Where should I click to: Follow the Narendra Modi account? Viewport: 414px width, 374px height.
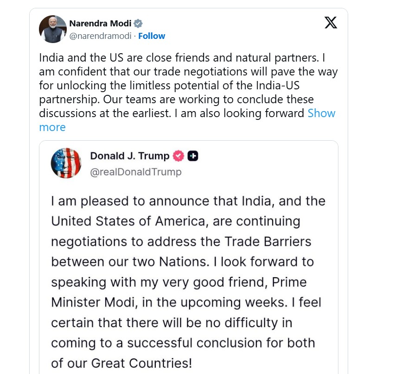(152, 36)
